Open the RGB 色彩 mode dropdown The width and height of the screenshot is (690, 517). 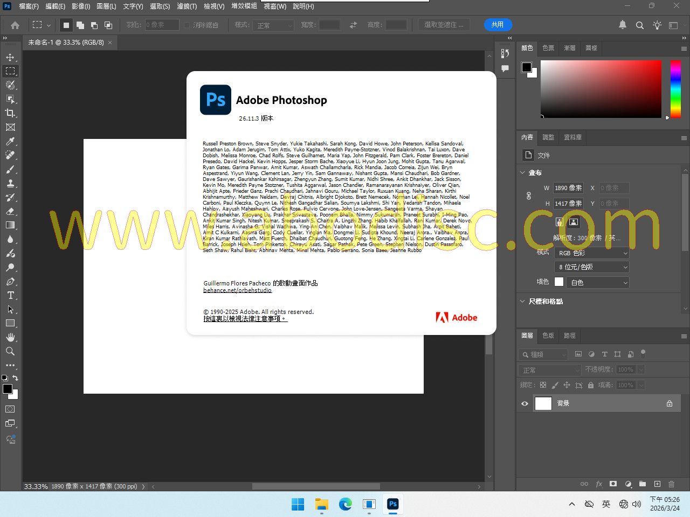592,253
